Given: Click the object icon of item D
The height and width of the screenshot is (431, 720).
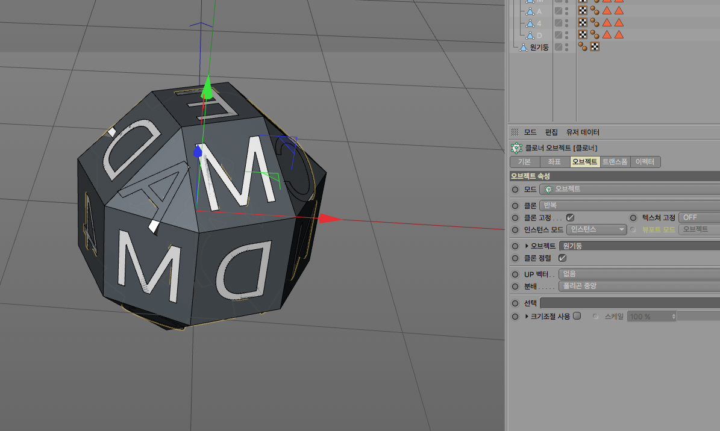Looking at the screenshot, I should [530, 36].
